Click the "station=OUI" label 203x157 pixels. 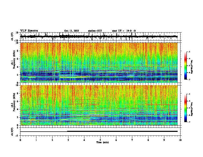(x=95, y=31)
